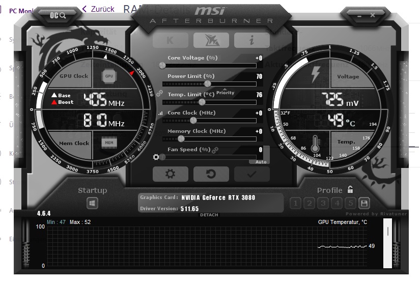Open the OC Scanner search button
420x282 pixels.
coord(58,16)
